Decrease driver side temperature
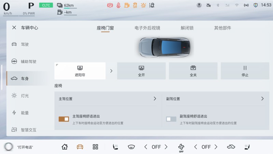 click(x=146, y=147)
